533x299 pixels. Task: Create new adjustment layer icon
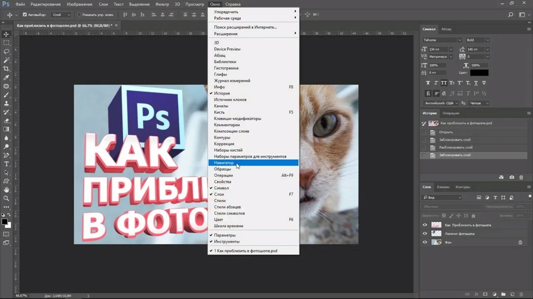494,294
